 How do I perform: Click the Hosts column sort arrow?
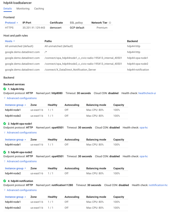coord(14,41)
